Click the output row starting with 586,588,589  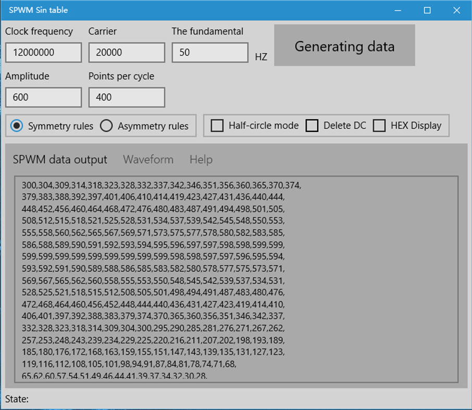[153, 245]
